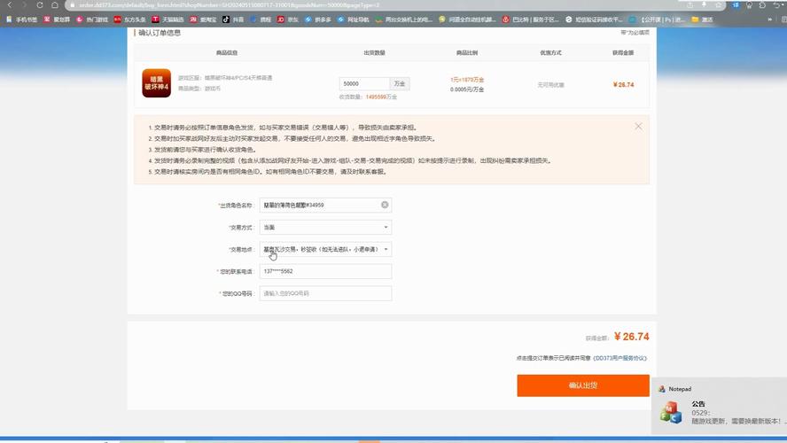Click the large ¥26.74 total near submit
The height and width of the screenshot is (443, 787).
coord(631,337)
